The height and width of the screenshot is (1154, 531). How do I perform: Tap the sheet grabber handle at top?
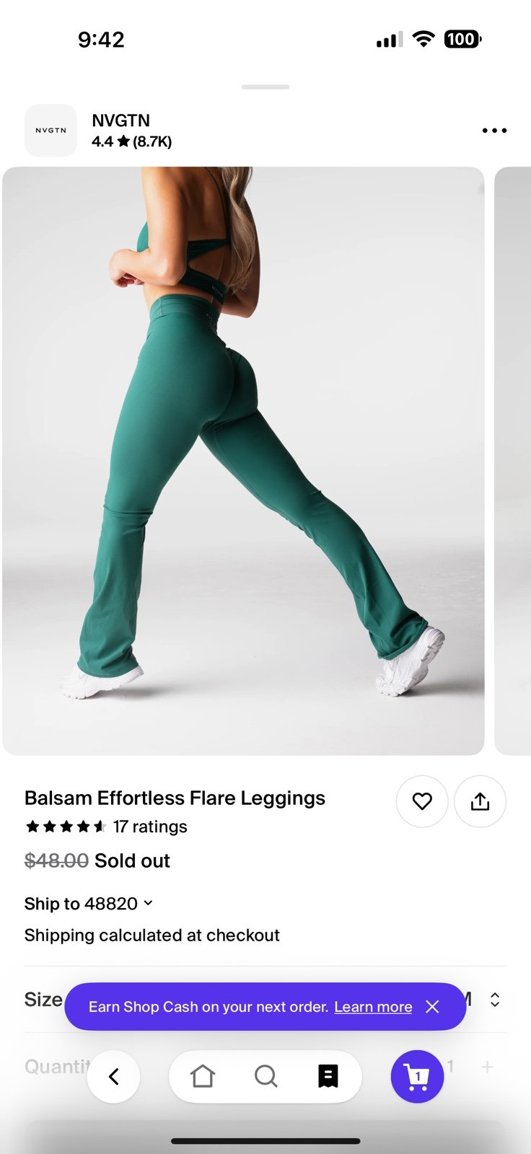click(265, 87)
